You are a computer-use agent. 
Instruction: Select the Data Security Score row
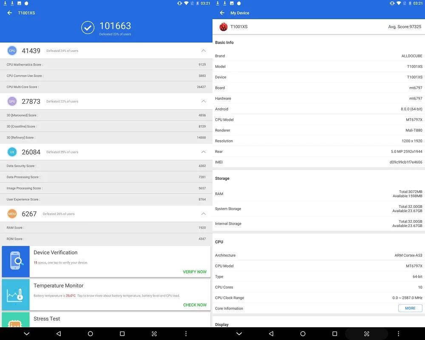tap(106, 166)
